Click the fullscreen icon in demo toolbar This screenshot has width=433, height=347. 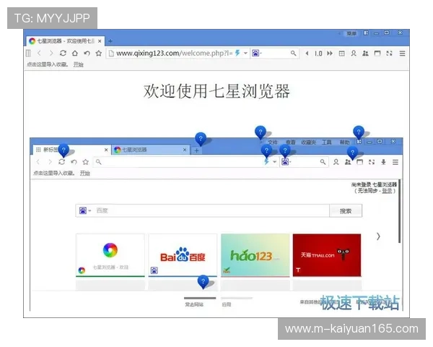[372, 162]
